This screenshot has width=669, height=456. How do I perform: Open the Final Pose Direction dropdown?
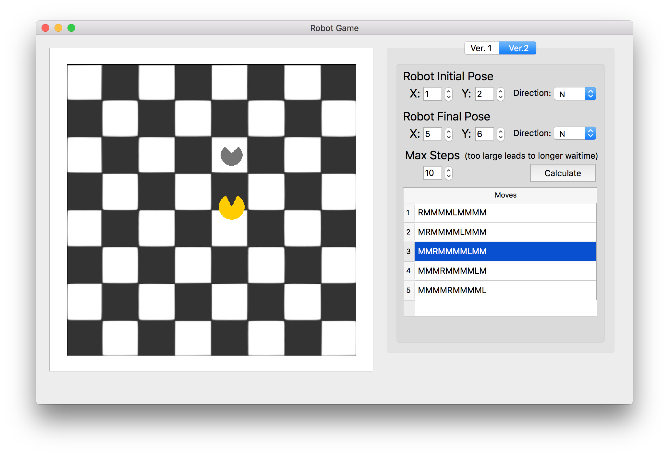point(575,133)
